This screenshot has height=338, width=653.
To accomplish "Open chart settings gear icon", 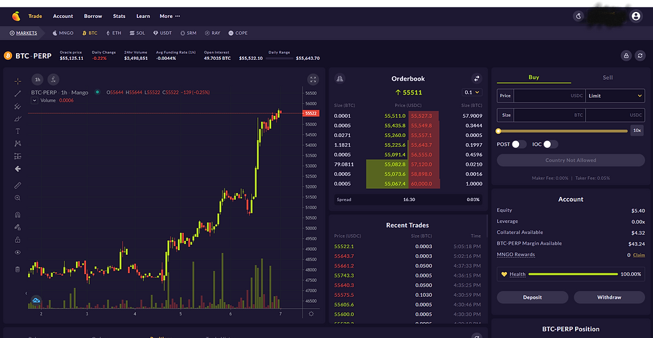I will tap(311, 314).
